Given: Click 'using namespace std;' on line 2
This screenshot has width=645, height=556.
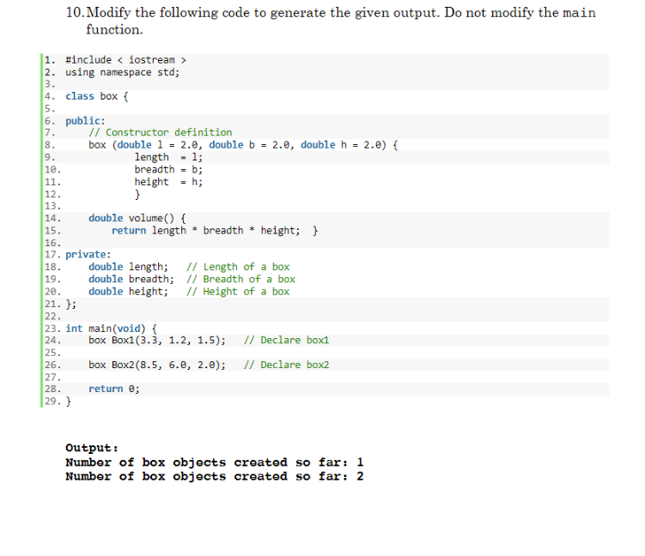Looking at the screenshot, I should pyautogui.click(x=123, y=72).
